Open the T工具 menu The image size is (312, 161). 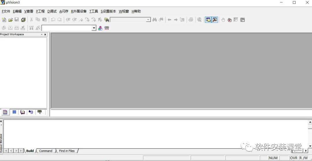[94, 11]
